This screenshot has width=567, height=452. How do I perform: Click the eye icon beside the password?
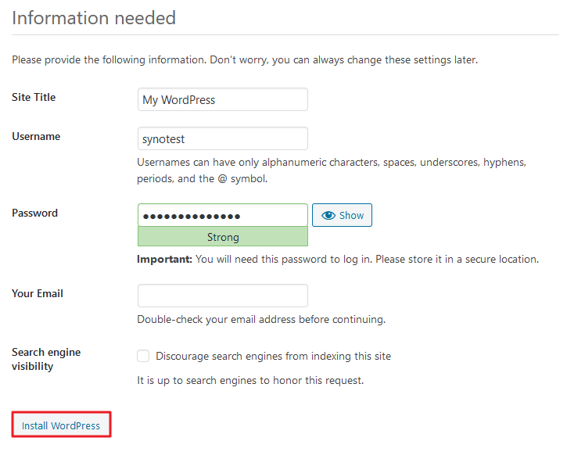click(328, 215)
